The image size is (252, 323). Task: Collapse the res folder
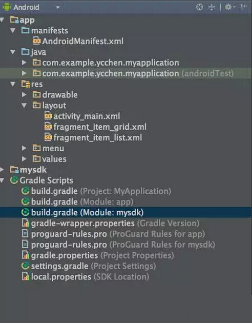13,84
